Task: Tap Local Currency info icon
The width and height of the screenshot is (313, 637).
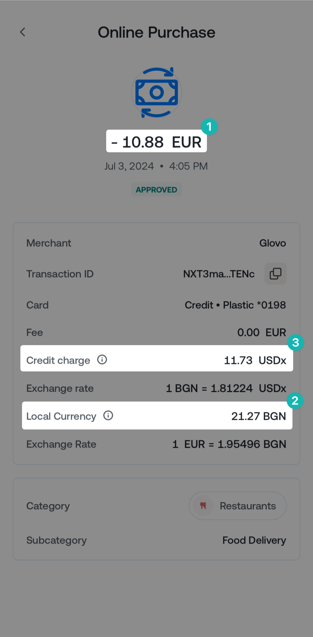Action: [108, 416]
